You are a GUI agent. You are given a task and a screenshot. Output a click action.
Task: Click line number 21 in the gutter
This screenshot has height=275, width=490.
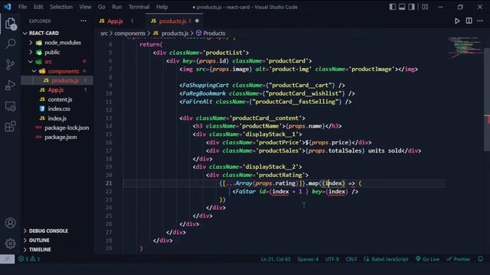109,183
